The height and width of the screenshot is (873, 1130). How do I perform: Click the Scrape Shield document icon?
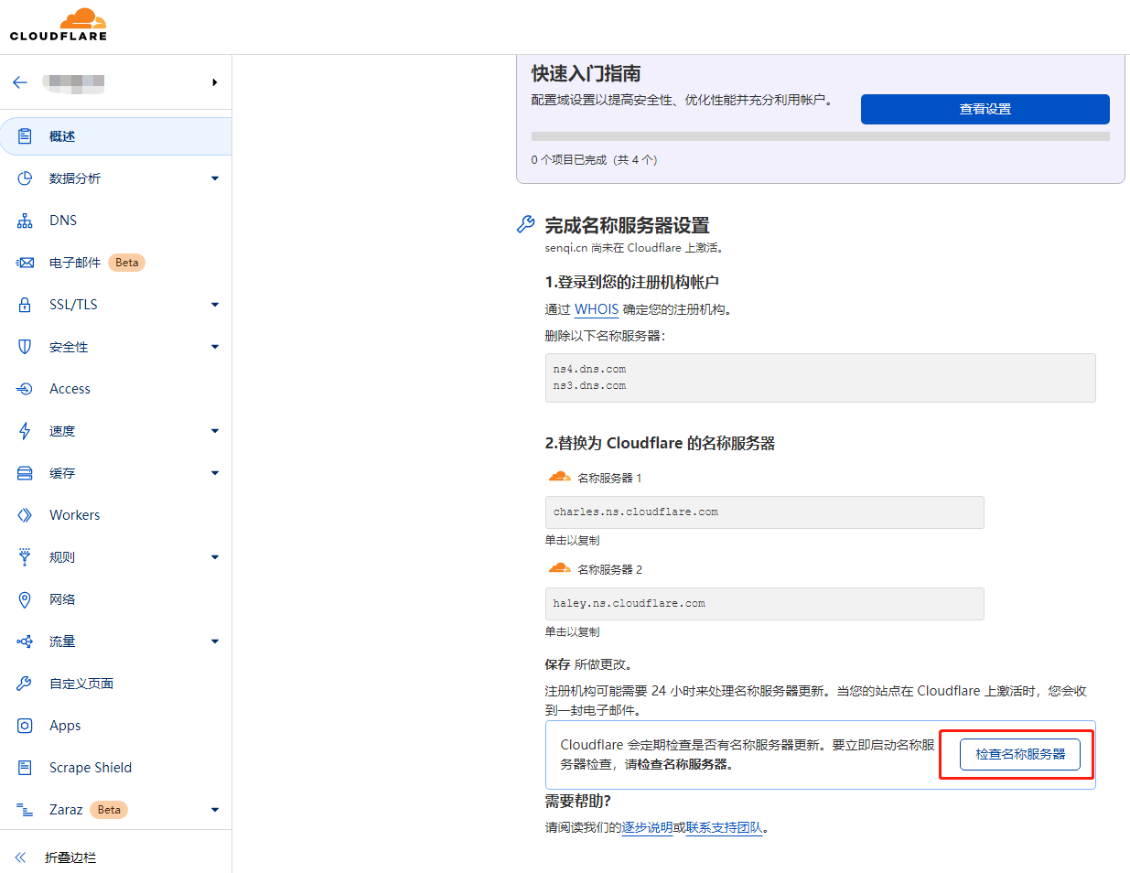pyautogui.click(x=25, y=768)
